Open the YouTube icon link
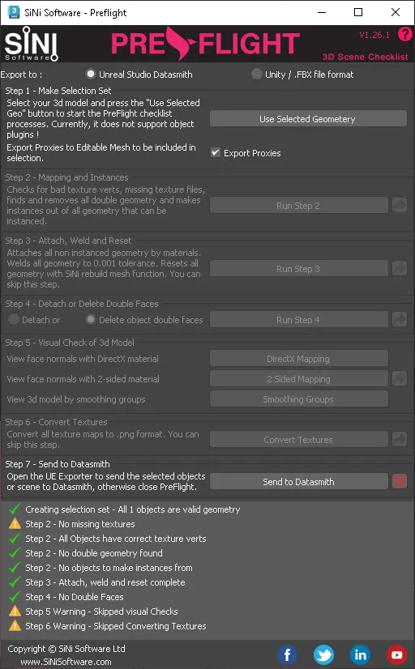Image resolution: width=415 pixels, height=669 pixels. 396,654
